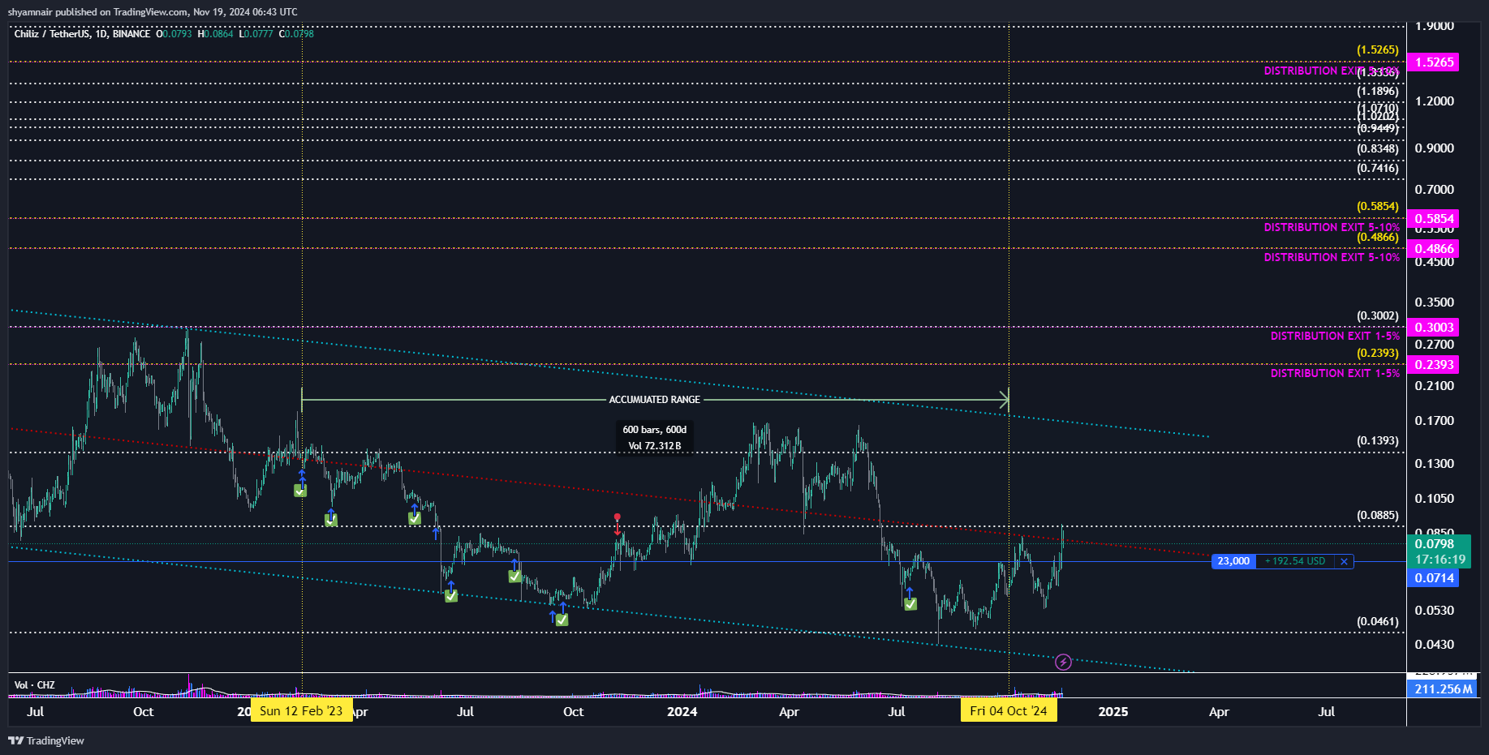Click the checkmark marker on the Feb '23 vertical line
This screenshot has width=1489, height=755.
[x=300, y=491]
